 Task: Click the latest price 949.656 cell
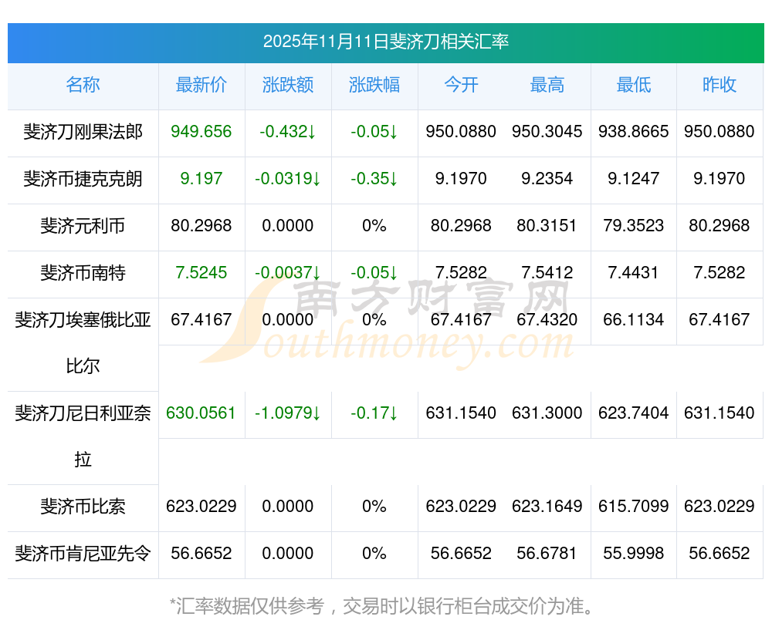201,132
